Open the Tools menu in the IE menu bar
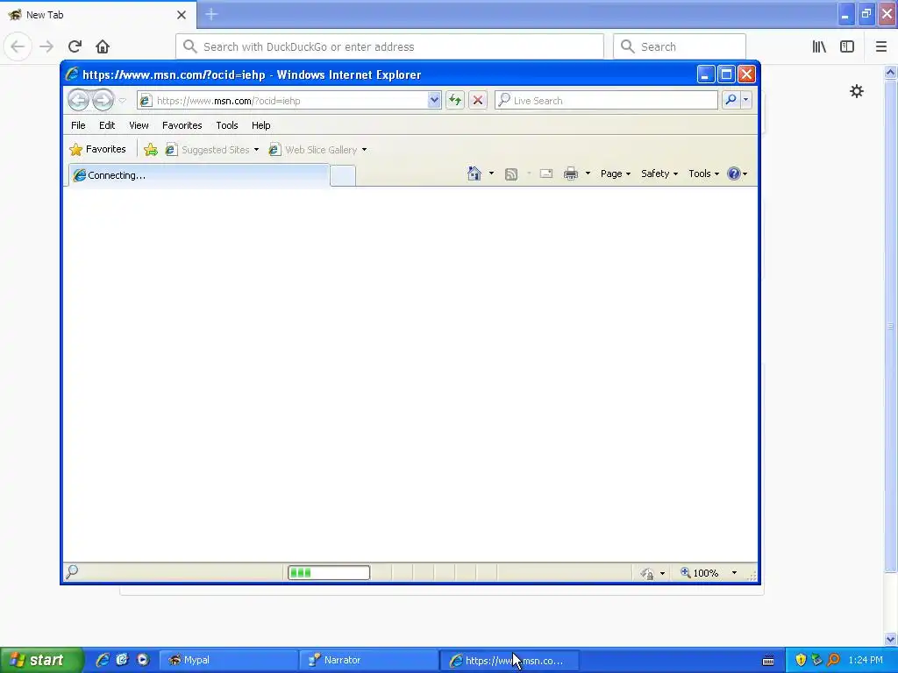898x673 pixels. [x=227, y=125]
